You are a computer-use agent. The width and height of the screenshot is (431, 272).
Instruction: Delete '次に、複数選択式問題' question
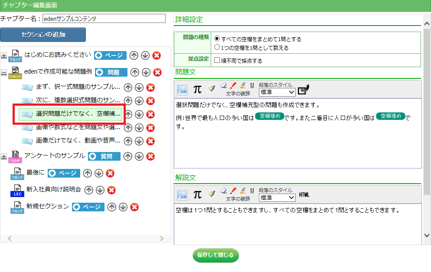click(150, 101)
